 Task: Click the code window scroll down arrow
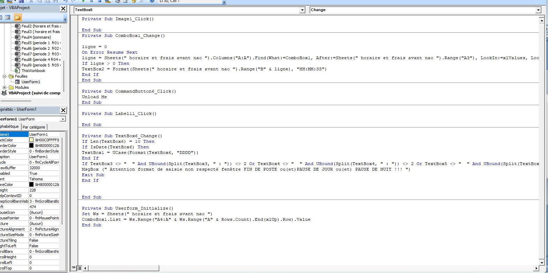point(541,263)
